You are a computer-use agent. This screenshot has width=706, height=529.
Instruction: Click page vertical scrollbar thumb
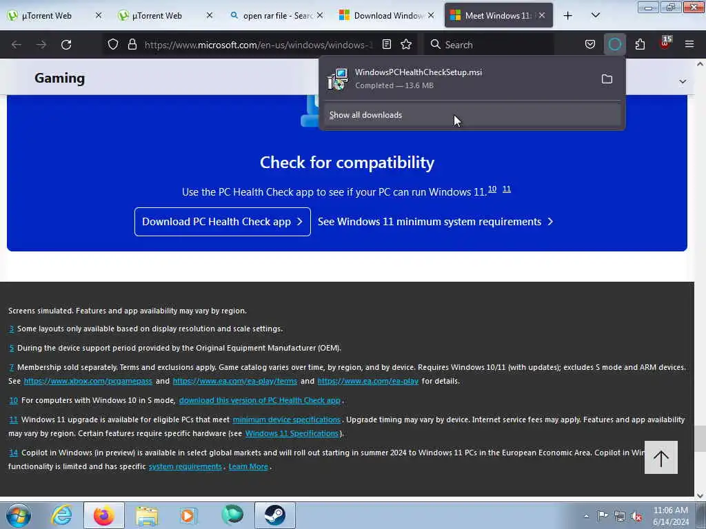[700, 438]
